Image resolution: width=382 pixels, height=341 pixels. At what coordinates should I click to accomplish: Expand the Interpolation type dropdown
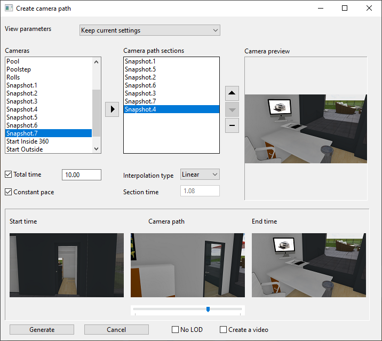point(200,175)
